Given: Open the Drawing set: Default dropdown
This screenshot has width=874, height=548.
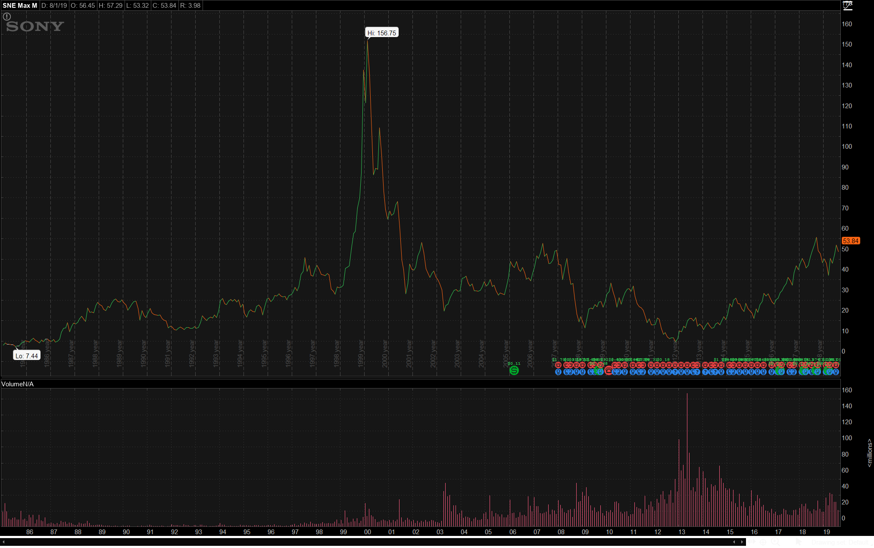Looking at the screenshot, I should 840,542.
